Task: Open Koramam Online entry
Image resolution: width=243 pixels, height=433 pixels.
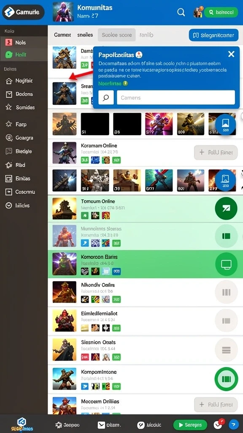Action: click(x=145, y=152)
